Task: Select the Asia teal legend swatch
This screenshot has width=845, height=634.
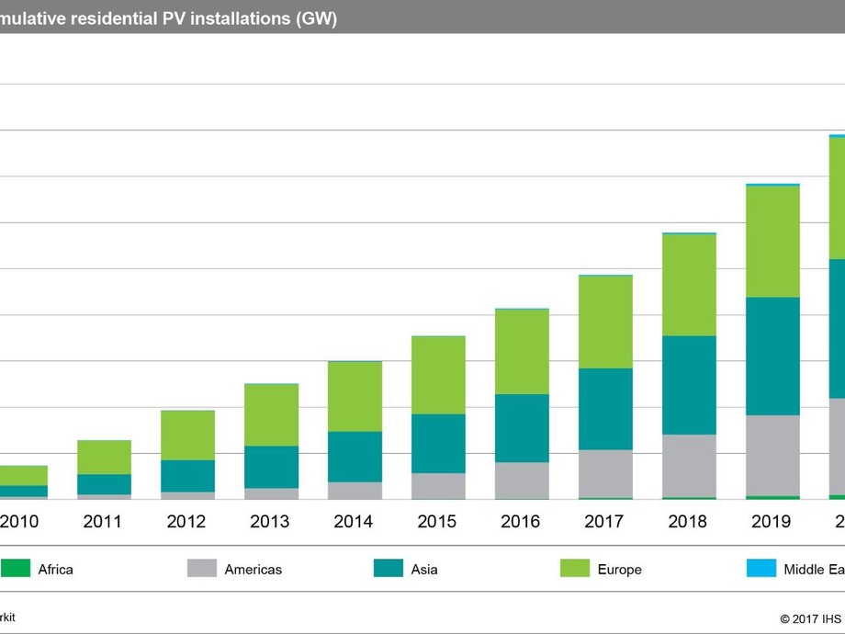Action: (389, 569)
